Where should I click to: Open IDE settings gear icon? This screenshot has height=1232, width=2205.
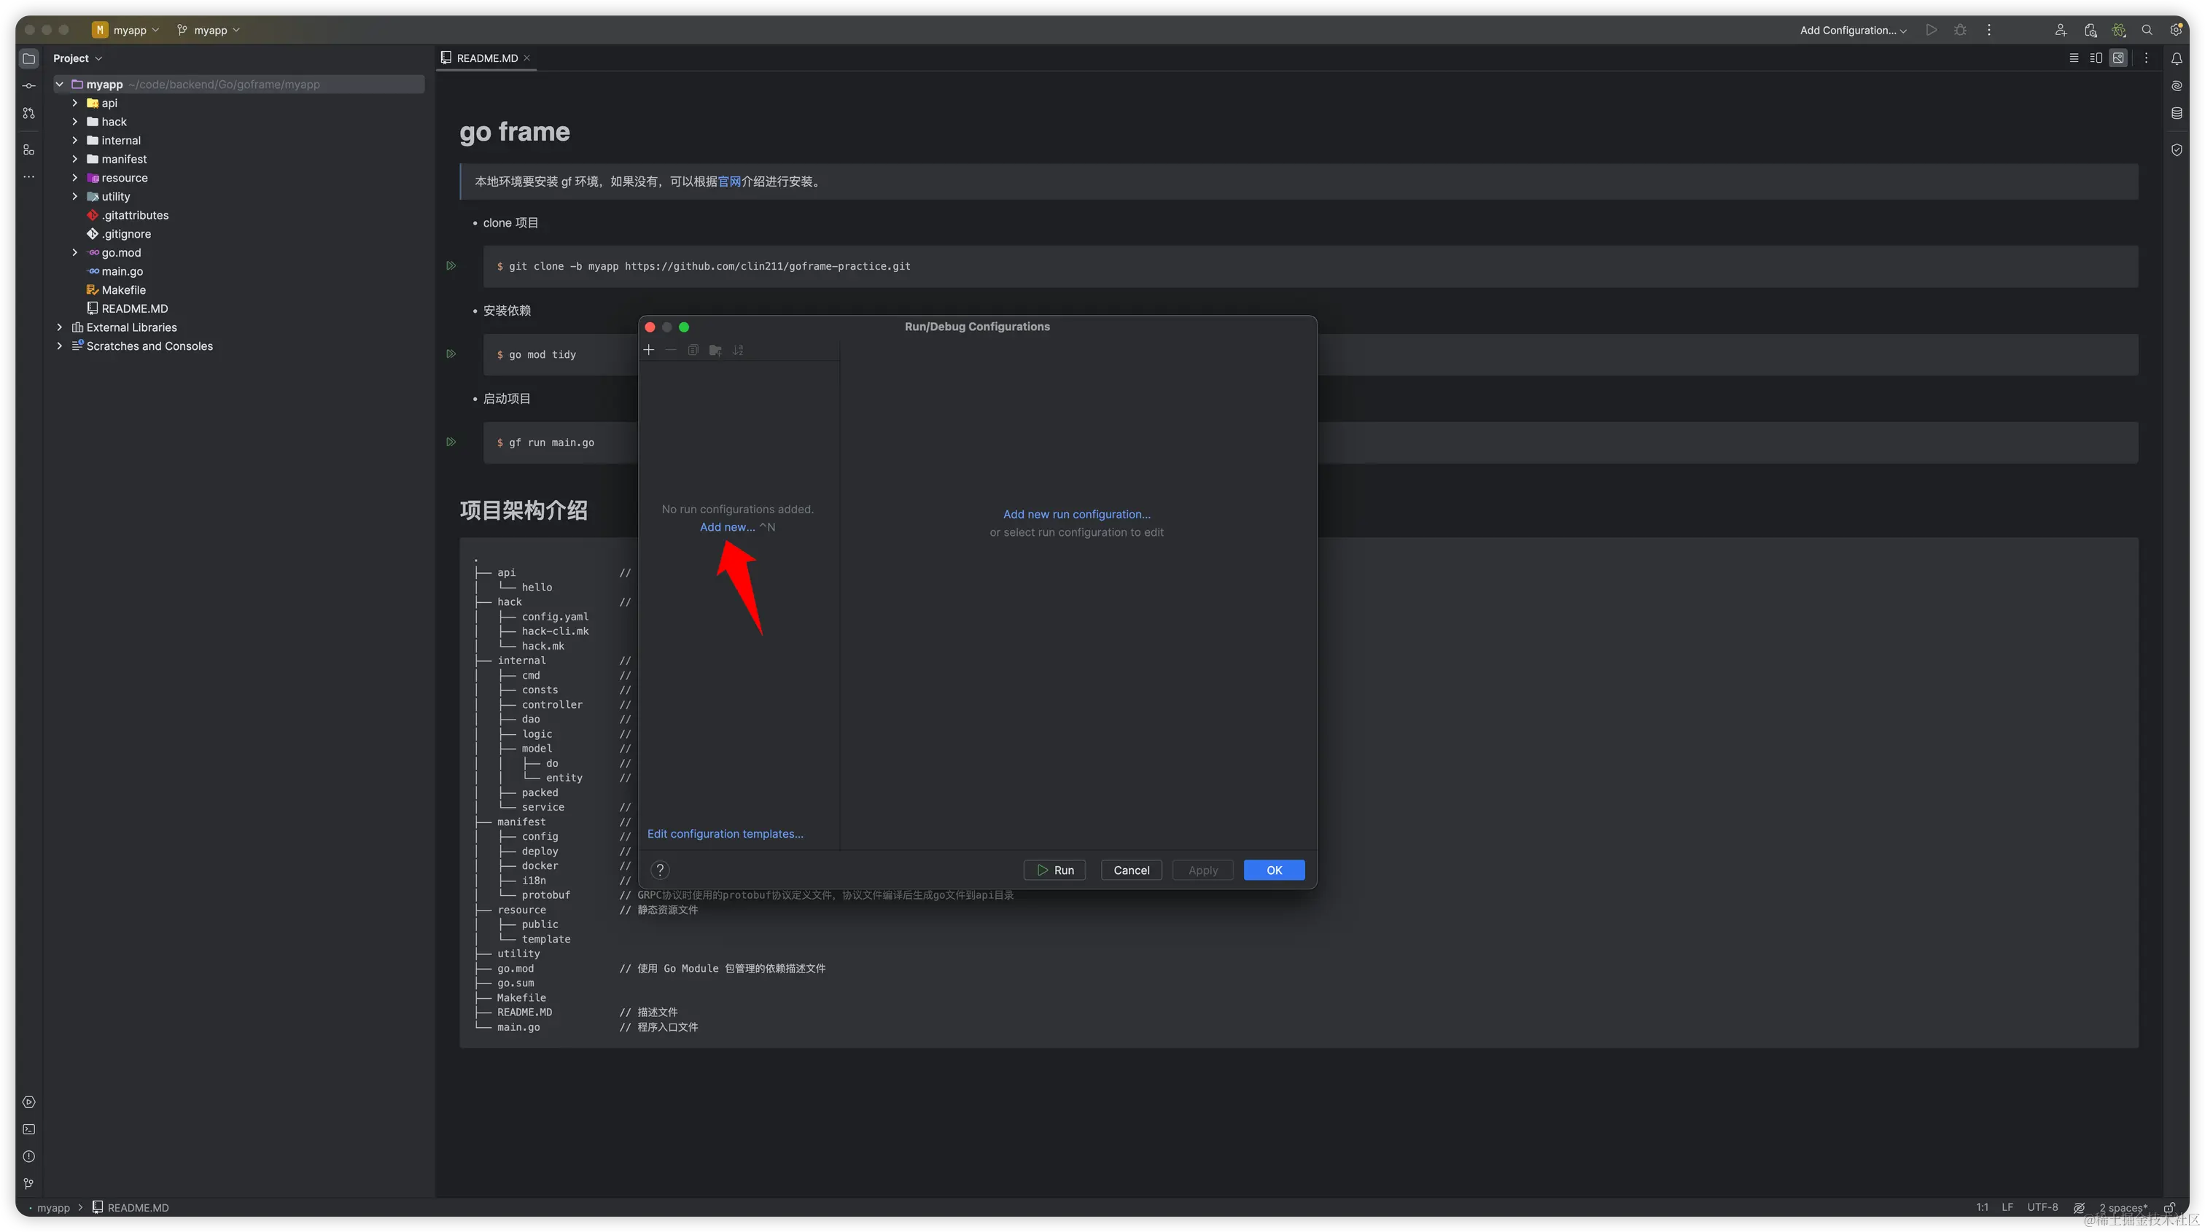[x=2176, y=30]
